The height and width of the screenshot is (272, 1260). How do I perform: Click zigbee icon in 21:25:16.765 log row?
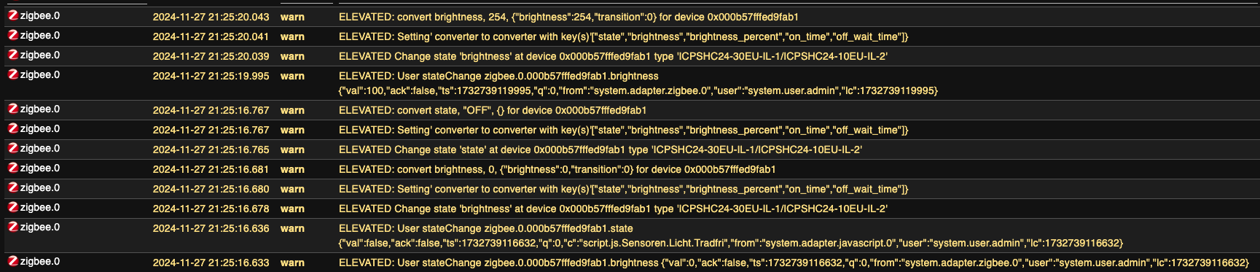pos(12,148)
